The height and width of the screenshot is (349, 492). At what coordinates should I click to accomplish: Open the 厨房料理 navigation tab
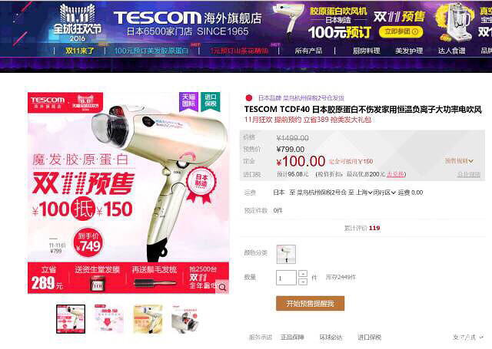[366, 51]
